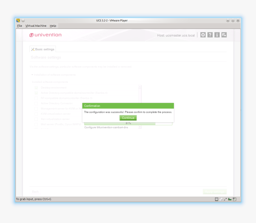The image size is (256, 223).
Task: Click the round pin button in title bar
Action: tap(23, 20)
